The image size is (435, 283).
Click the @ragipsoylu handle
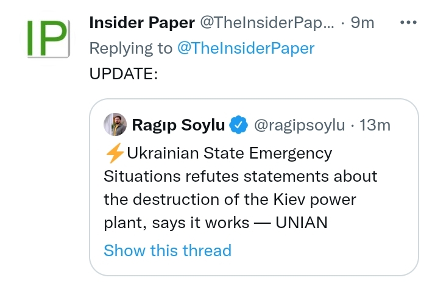coord(299,126)
